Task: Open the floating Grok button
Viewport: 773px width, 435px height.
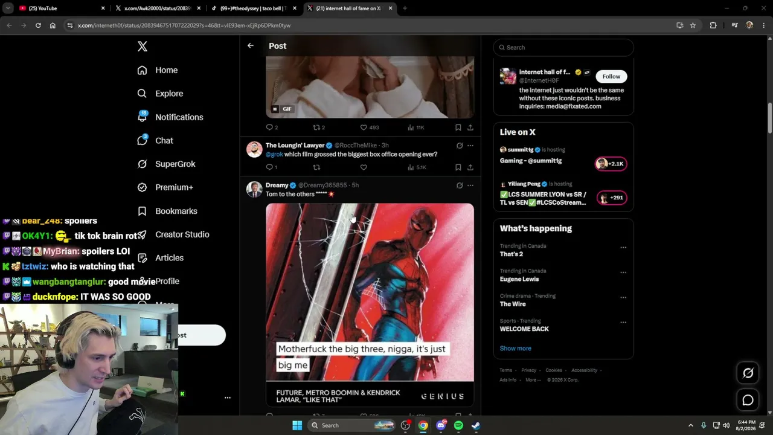Action: click(748, 373)
